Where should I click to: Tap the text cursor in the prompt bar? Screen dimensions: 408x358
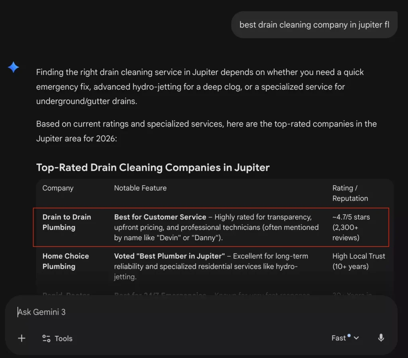click(17, 312)
